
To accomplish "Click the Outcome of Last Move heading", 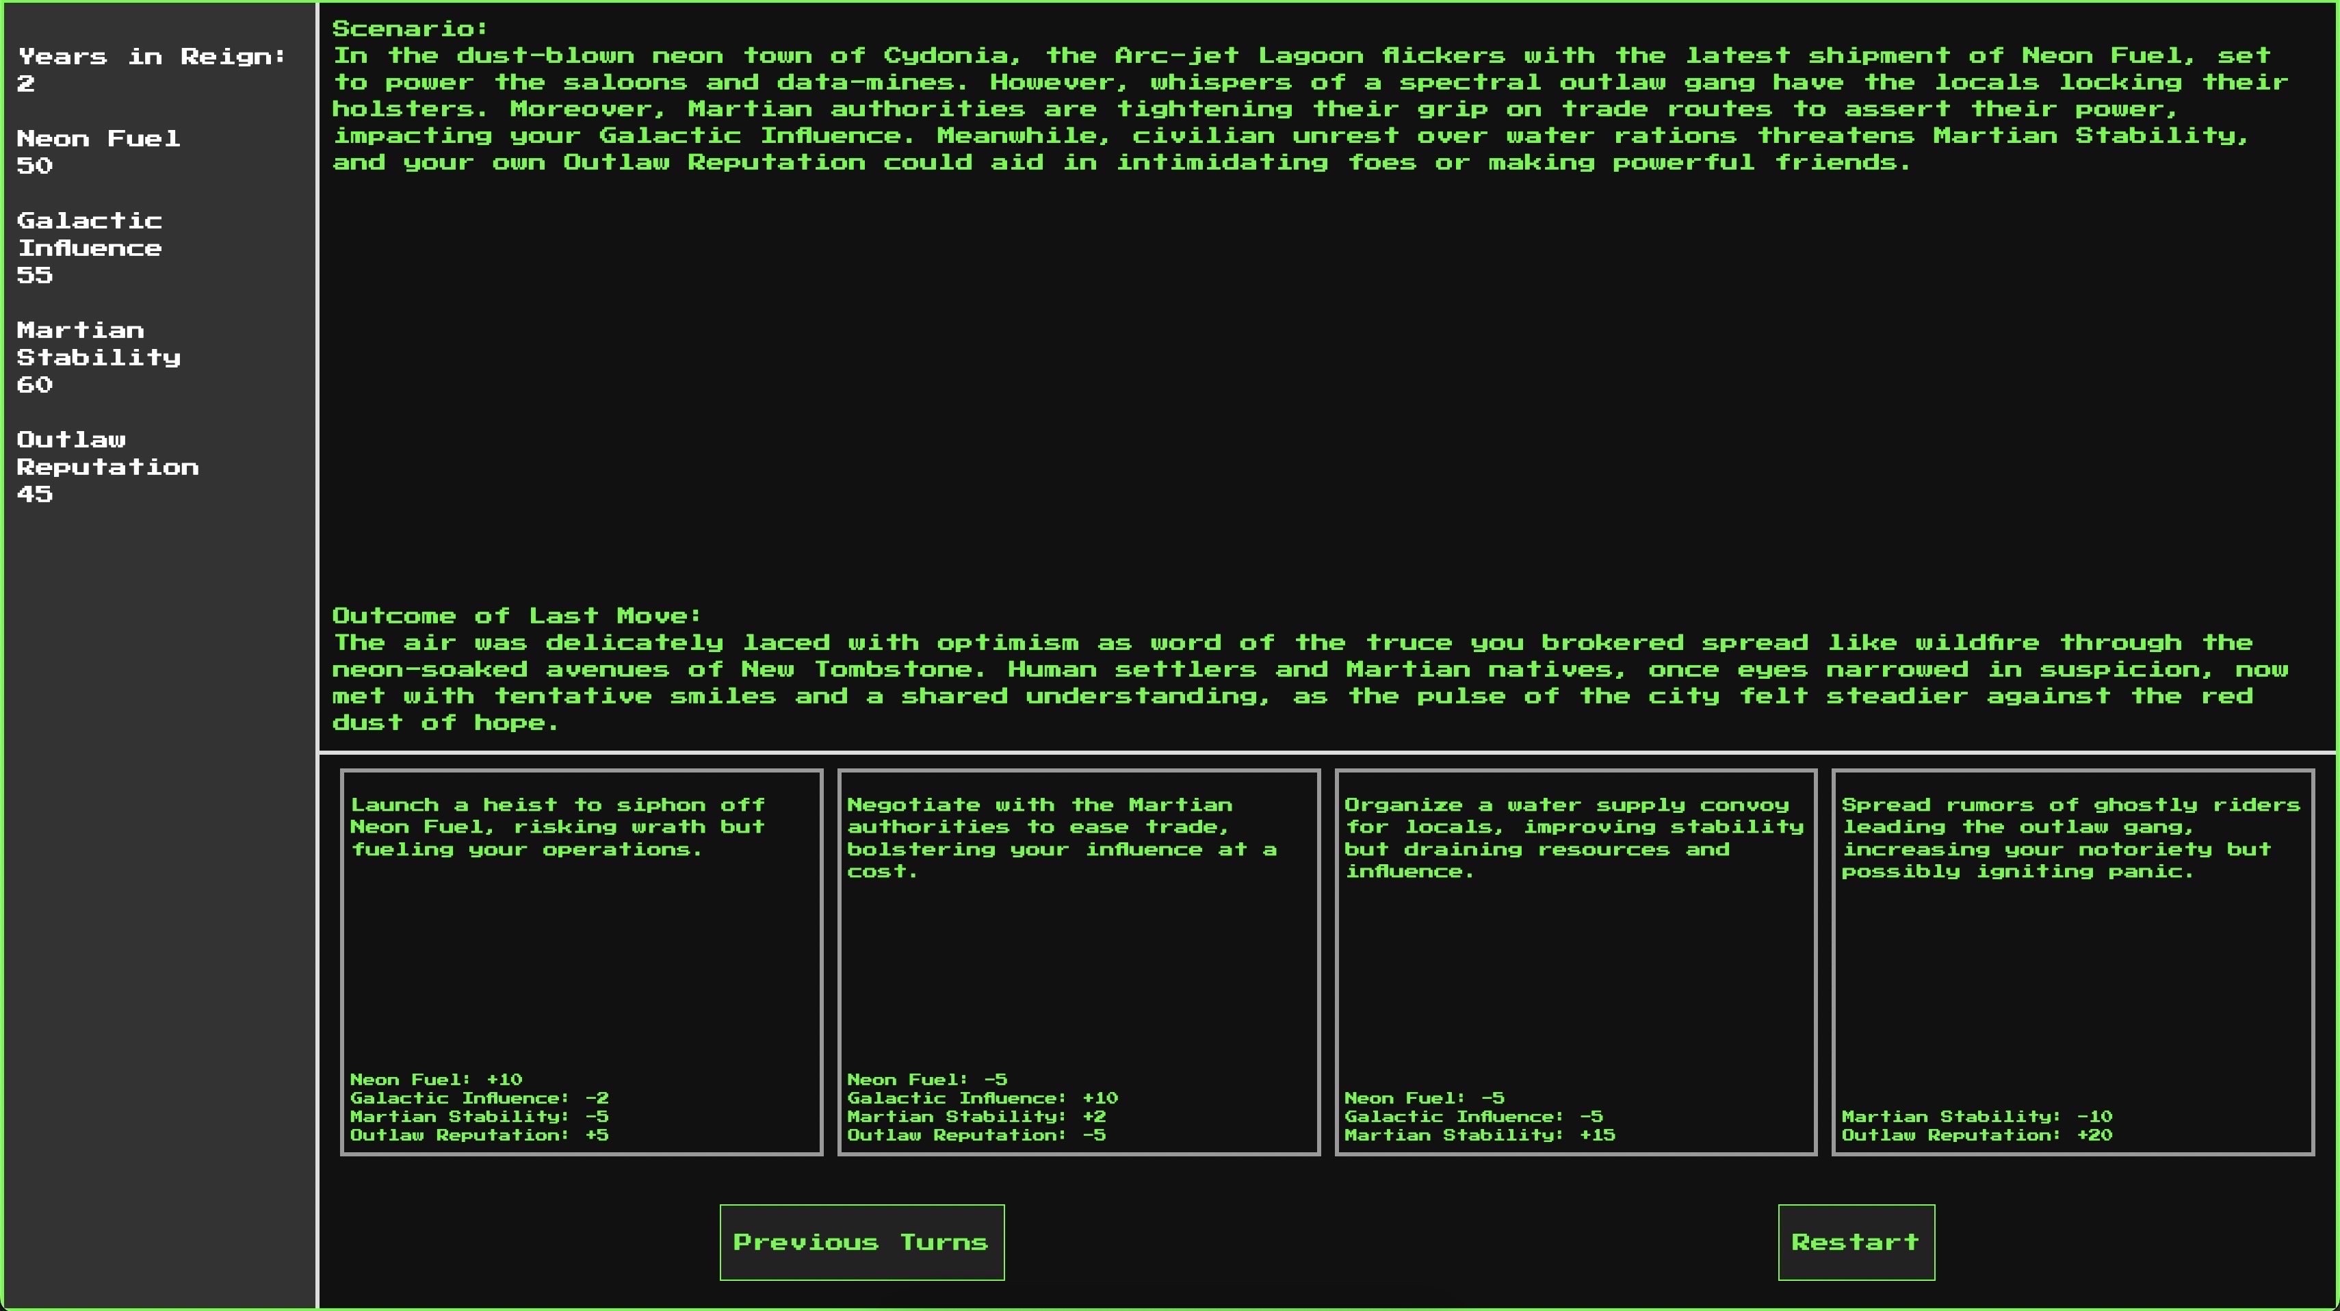I will [516, 615].
